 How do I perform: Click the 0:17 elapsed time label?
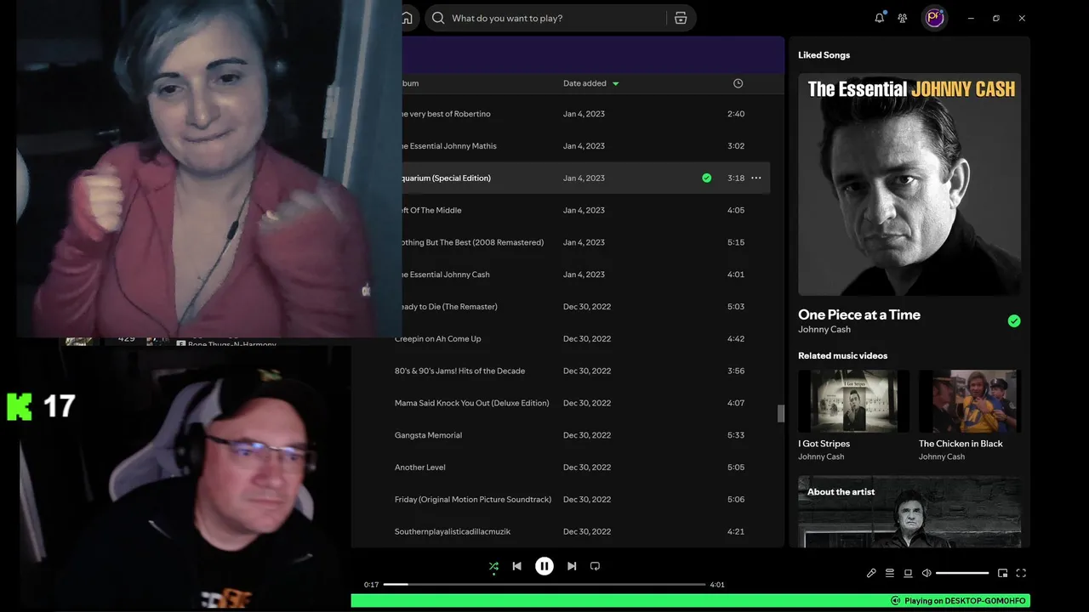pos(371,585)
